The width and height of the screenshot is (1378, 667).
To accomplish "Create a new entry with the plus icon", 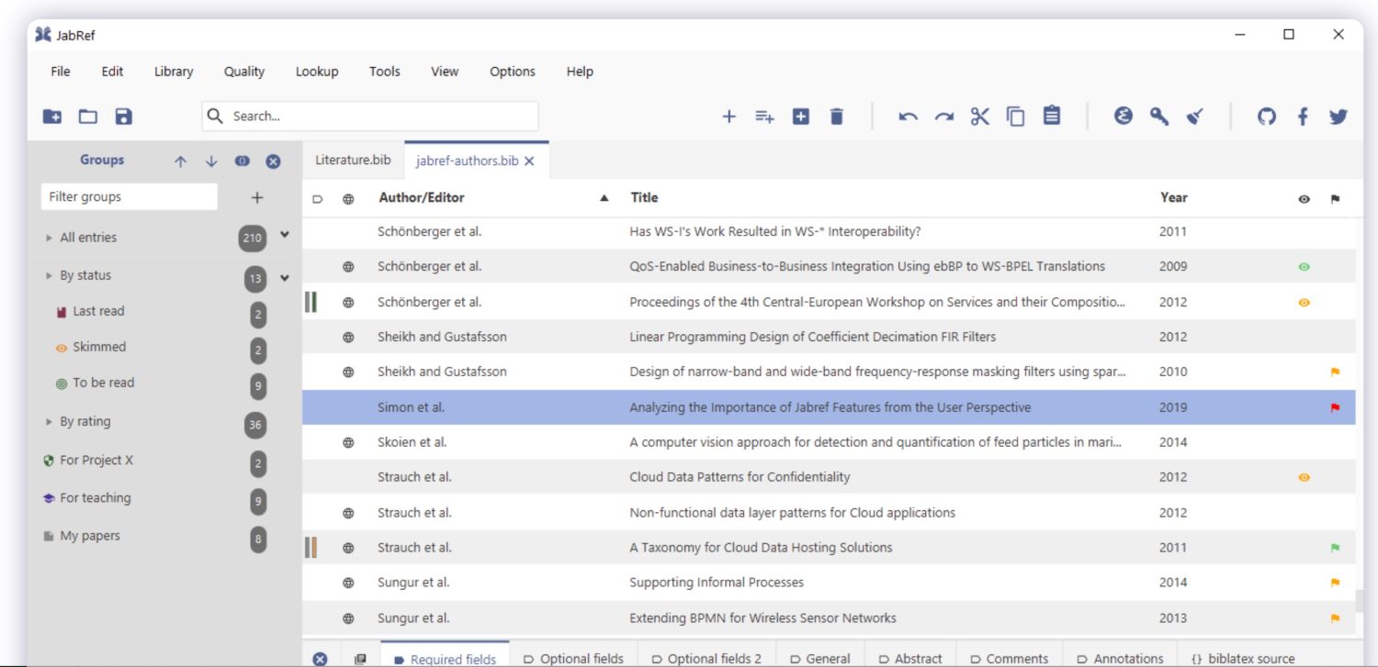I will [x=729, y=117].
